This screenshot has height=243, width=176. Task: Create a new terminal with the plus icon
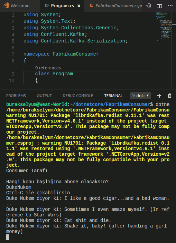point(159,96)
